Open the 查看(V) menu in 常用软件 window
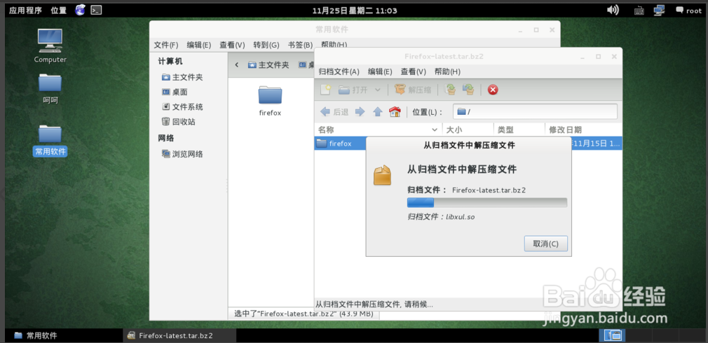 click(232, 45)
